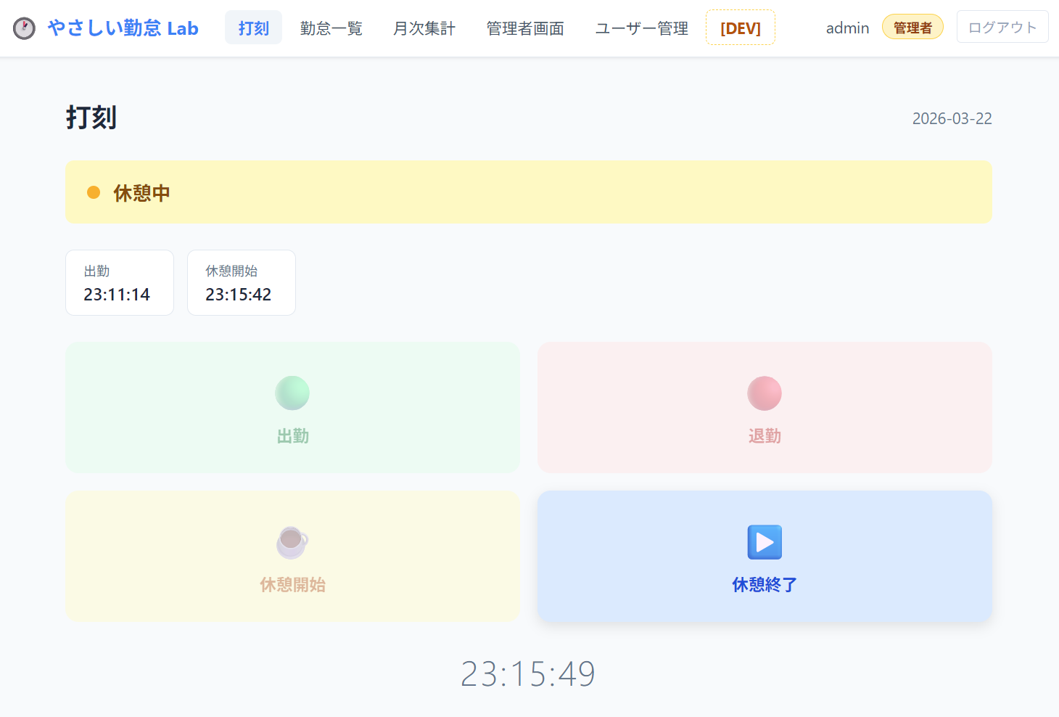Go to 管理者画面 in the navigation
Screen dimensions: 1059x717
point(525,28)
